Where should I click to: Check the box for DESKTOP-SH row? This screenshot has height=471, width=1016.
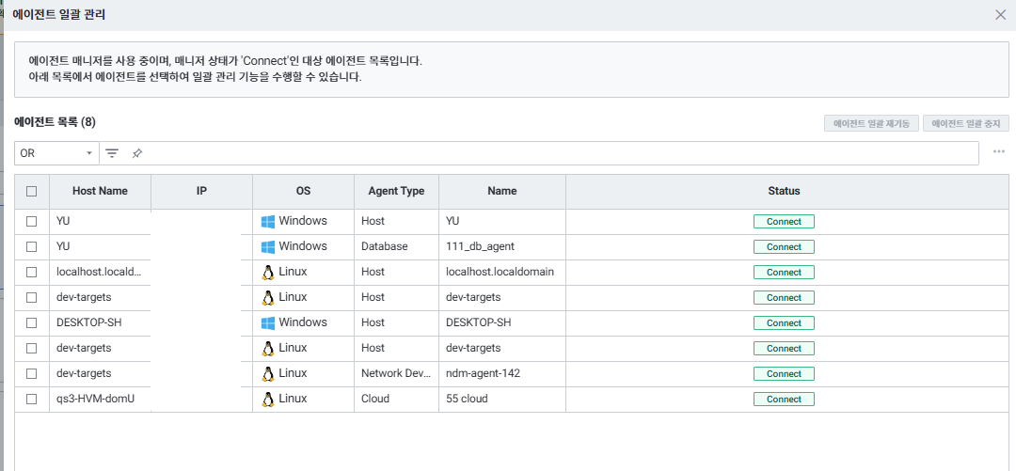tap(32, 322)
